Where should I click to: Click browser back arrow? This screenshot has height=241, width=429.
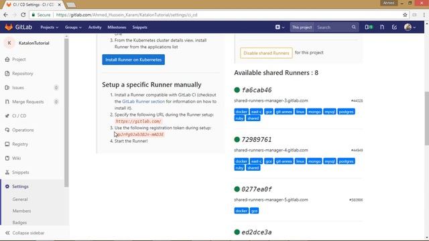point(6,15)
